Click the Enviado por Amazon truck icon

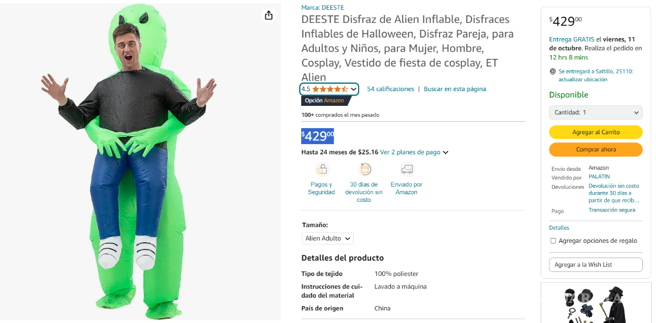click(x=406, y=169)
